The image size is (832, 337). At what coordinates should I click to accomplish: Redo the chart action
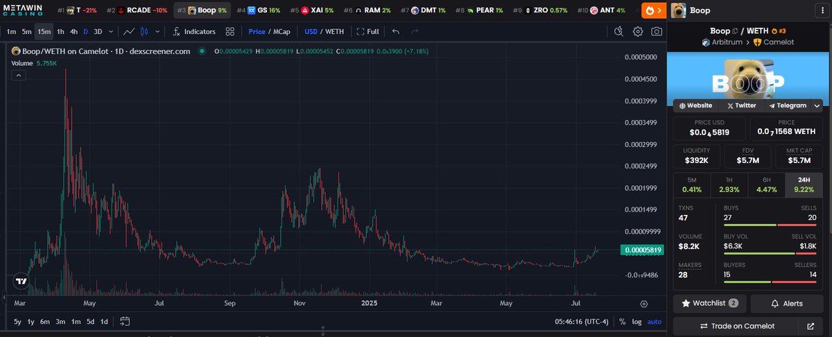click(x=415, y=31)
